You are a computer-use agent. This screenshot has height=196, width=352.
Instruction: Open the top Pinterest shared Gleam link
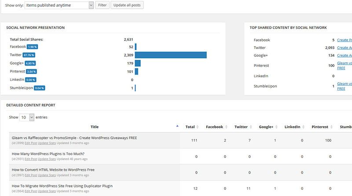[344, 63]
